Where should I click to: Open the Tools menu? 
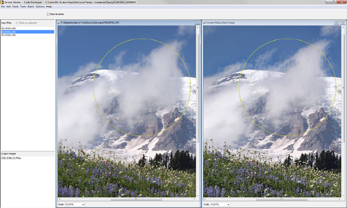click(23, 6)
